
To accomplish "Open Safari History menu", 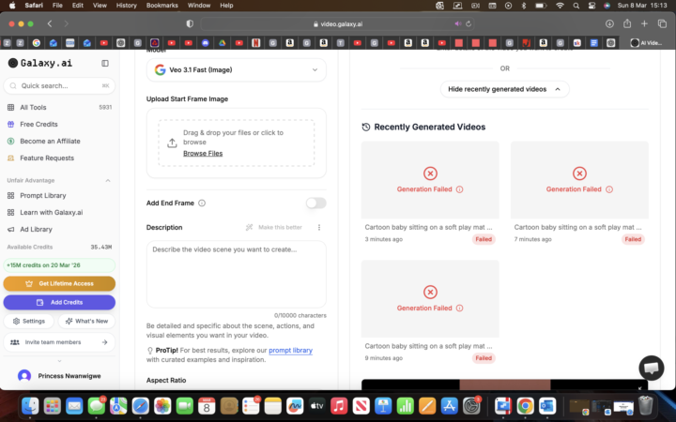I will click(127, 6).
